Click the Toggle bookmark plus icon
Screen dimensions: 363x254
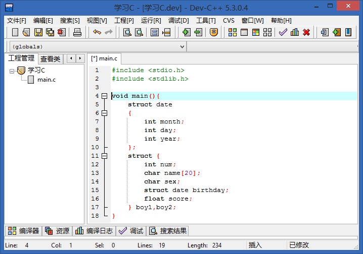tap(336, 32)
